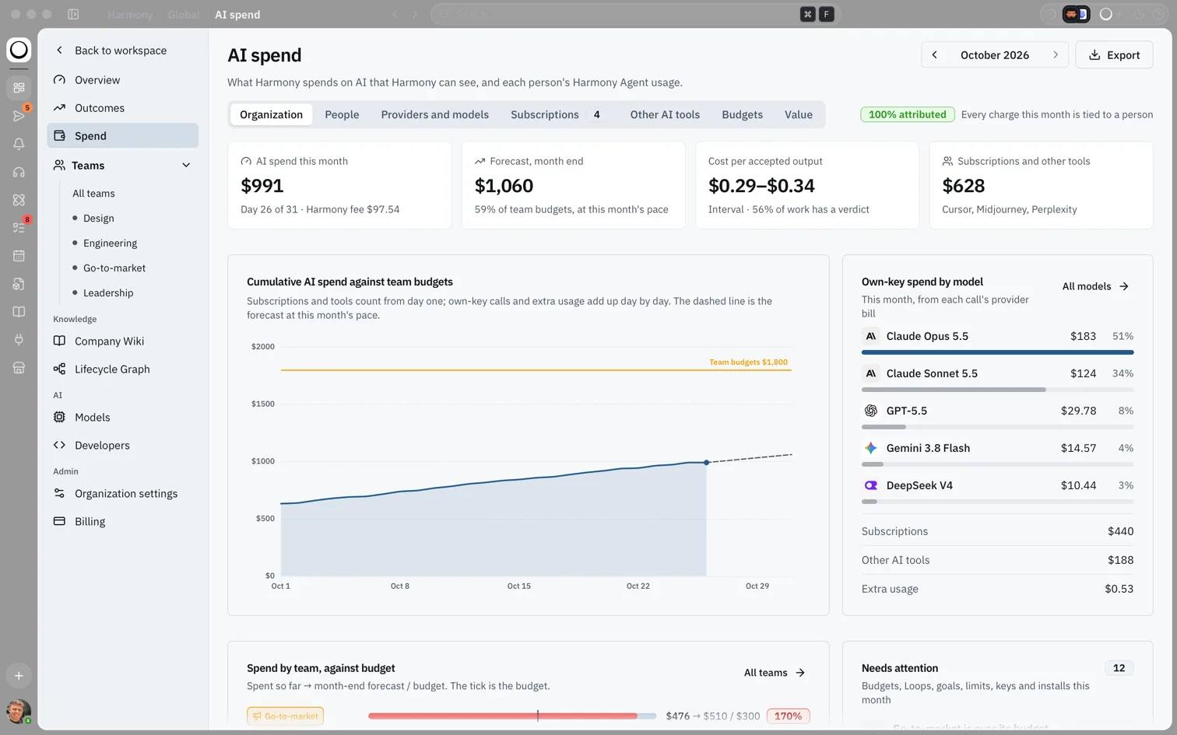
Task: Click the Organization settings sliders icon
Action: pyautogui.click(x=59, y=494)
